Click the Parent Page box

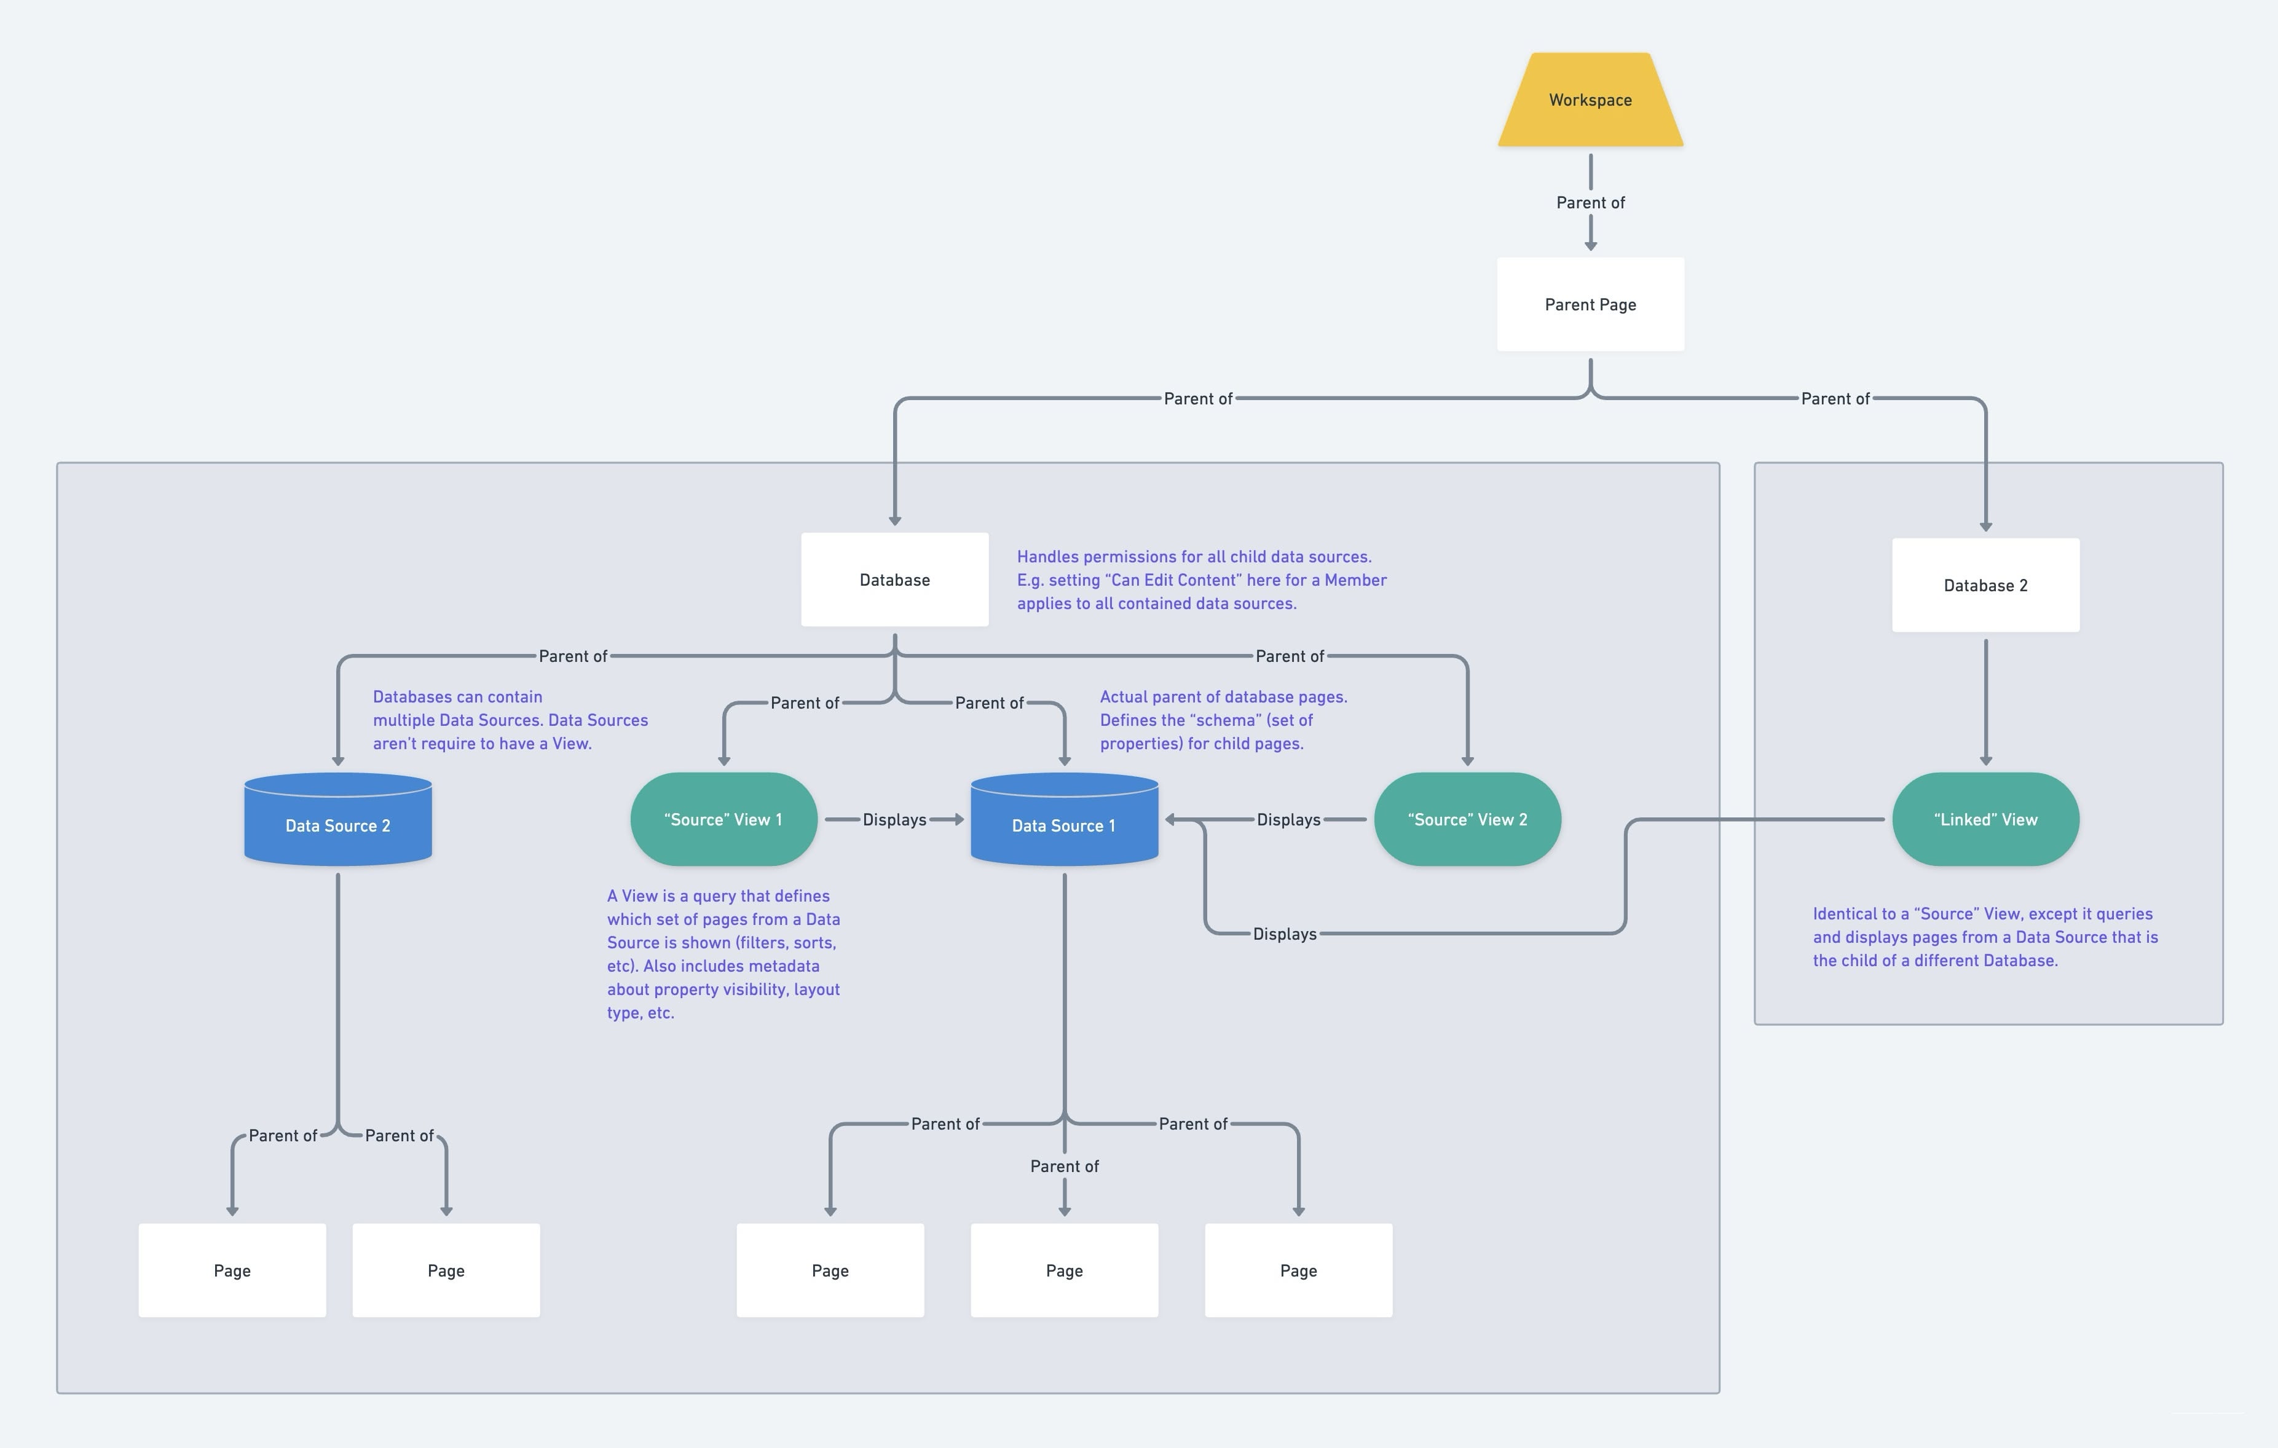click(x=1590, y=305)
